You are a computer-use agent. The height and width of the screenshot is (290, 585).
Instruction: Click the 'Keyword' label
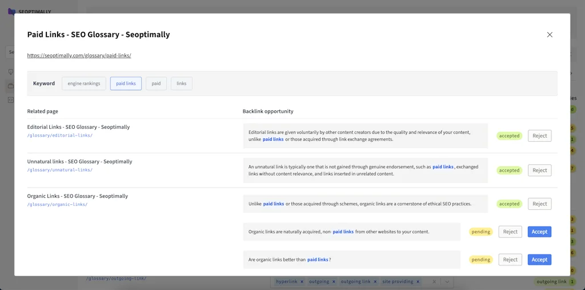[x=44, y=84]
